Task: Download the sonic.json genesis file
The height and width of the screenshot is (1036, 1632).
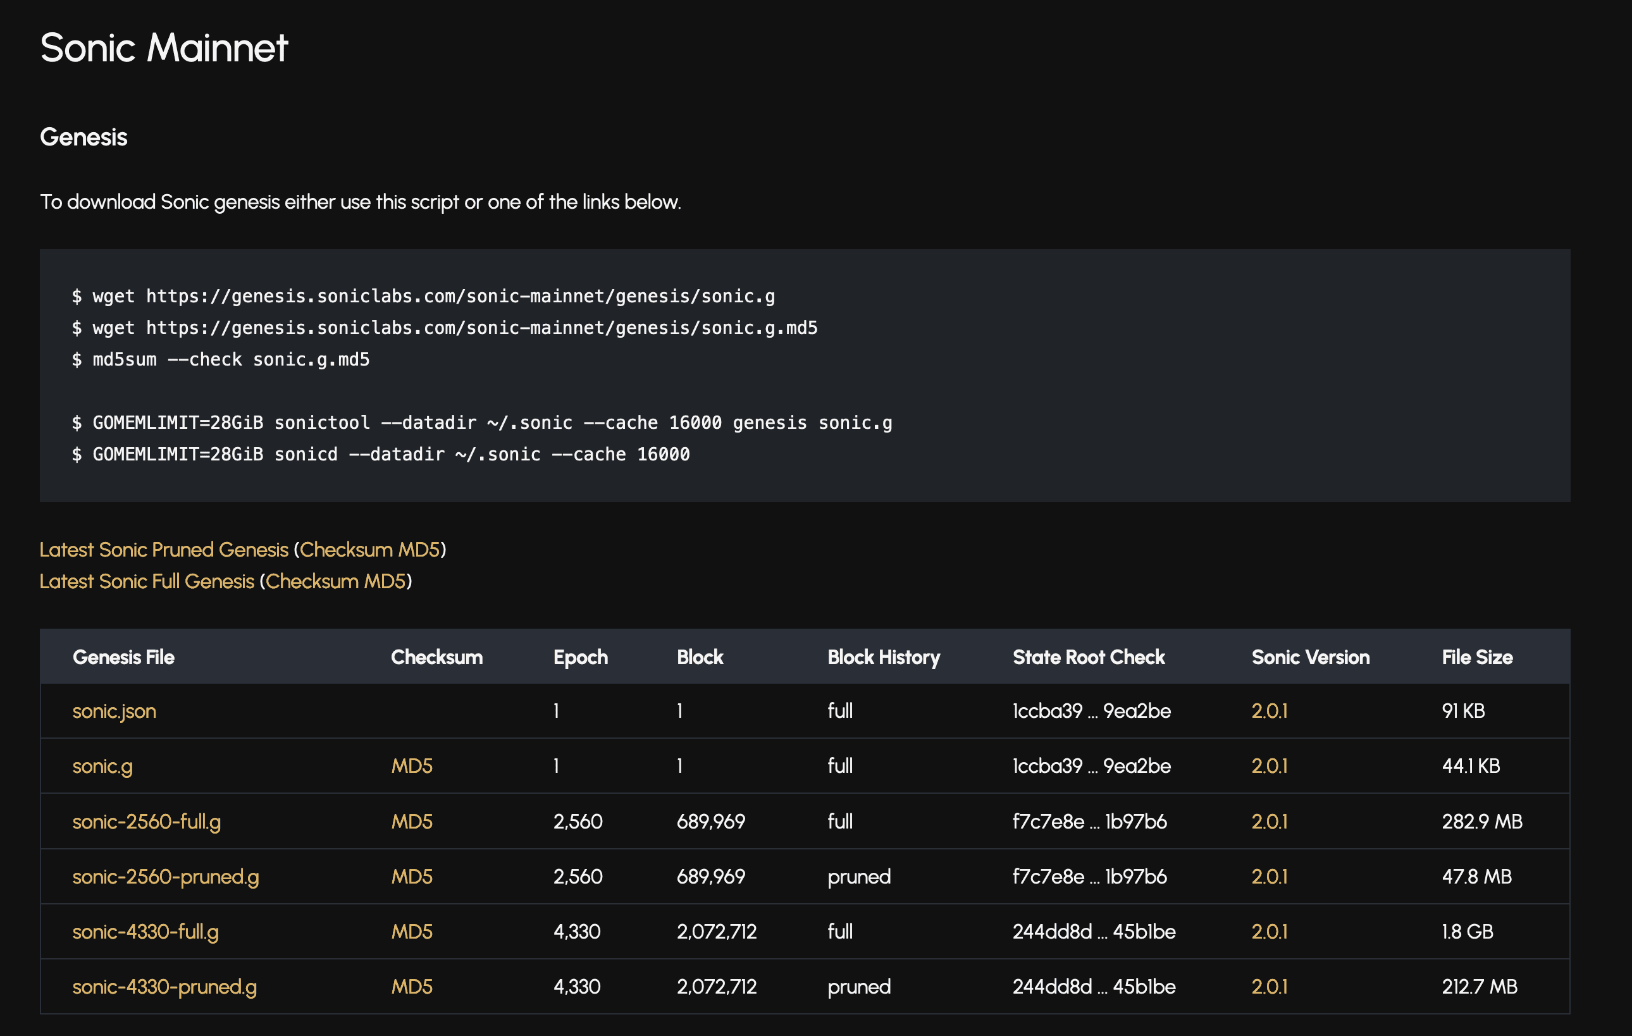Action: click(114, 711)
